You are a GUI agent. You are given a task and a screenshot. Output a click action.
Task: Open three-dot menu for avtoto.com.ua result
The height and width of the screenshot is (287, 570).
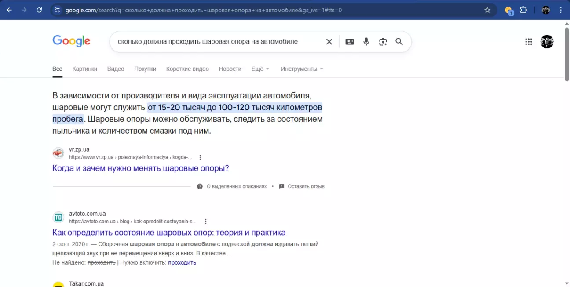tap(205, 222)
